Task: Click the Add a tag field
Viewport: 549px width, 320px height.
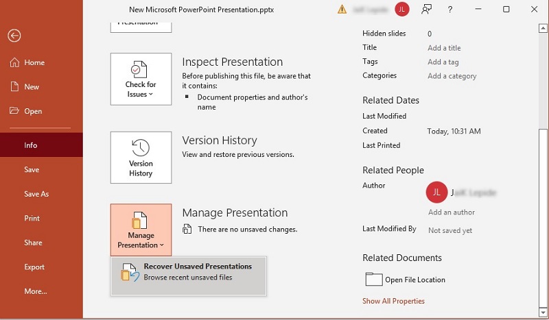Action: (x=443, y=62)
